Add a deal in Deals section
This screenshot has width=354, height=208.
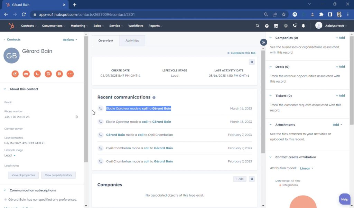(x=341, y=67)
